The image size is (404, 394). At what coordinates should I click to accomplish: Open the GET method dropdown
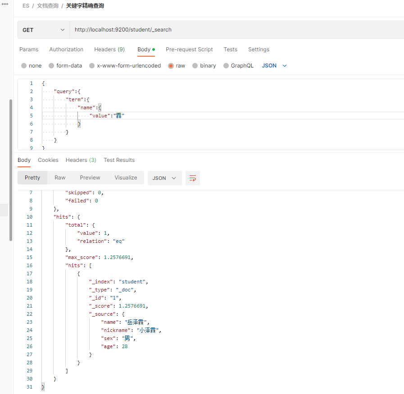tap(44, 30)
